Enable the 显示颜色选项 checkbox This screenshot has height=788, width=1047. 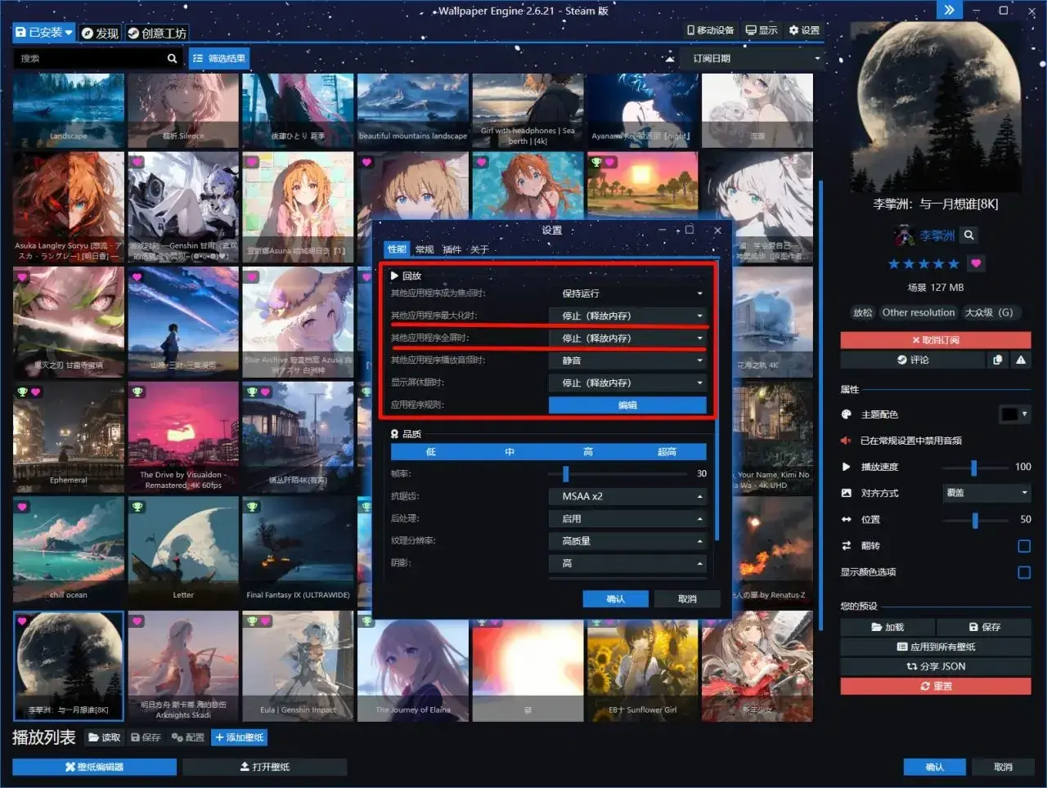tap(1023, 572)
